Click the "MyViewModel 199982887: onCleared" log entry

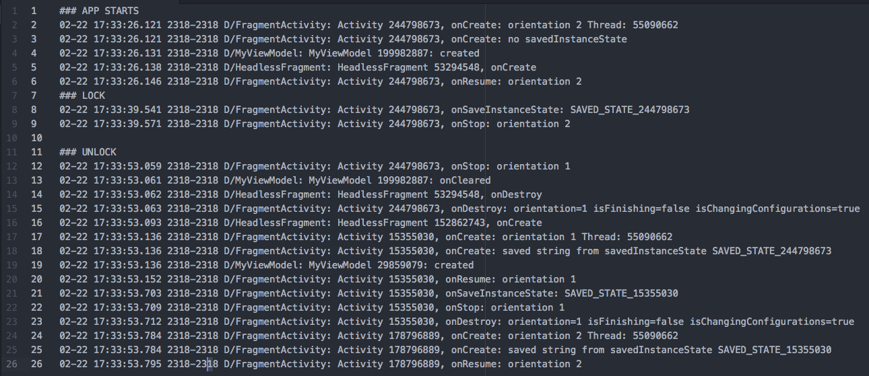399,180
